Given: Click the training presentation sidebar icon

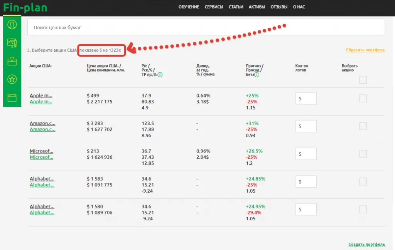Looking at the screenshot, I should point(12,43).
